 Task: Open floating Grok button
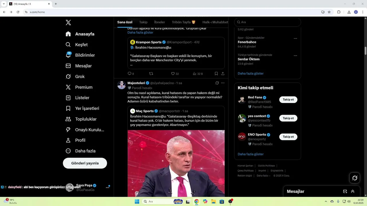pyautogui.click(x=355, y=178)
